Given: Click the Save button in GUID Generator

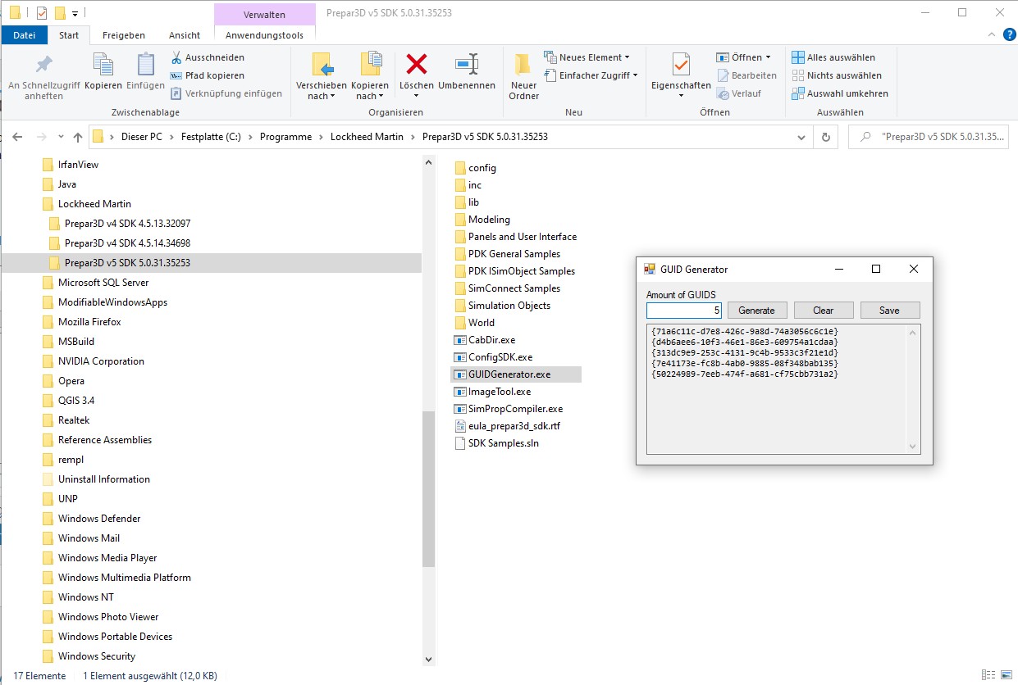Looking at the screenshot, I should tap(889, 311).
